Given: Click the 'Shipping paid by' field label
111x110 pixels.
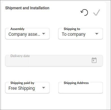Looking at the screenshot, I should pos(22,83).
